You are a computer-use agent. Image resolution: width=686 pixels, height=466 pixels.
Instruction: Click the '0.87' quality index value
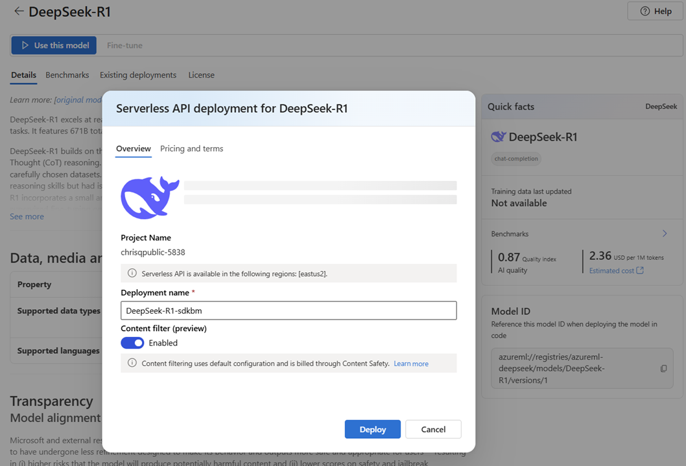509,257
